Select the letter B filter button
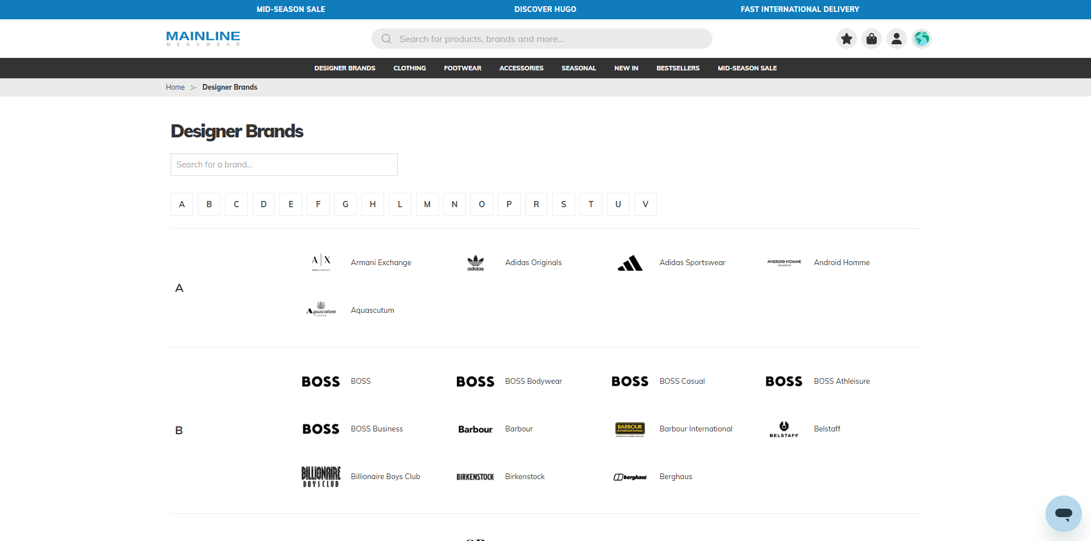 click(209, 204)
